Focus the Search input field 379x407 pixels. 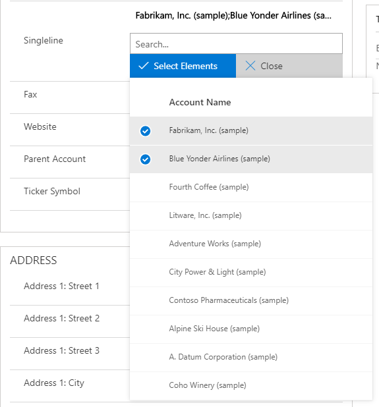click(x=236, y=44)
